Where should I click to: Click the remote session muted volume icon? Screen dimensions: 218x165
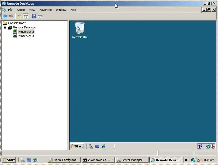pos(213,146)
